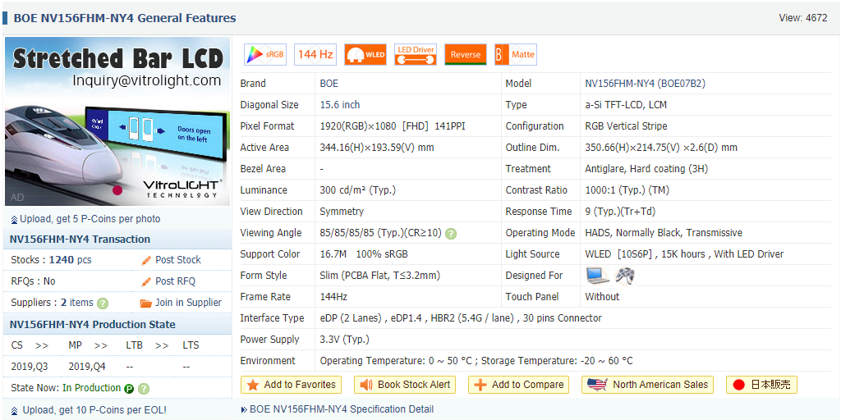Image resolution: width=841 pixels, height=420 pixels.
Task: Click the star icon on Add to Favorites
Action: point(253,385)
